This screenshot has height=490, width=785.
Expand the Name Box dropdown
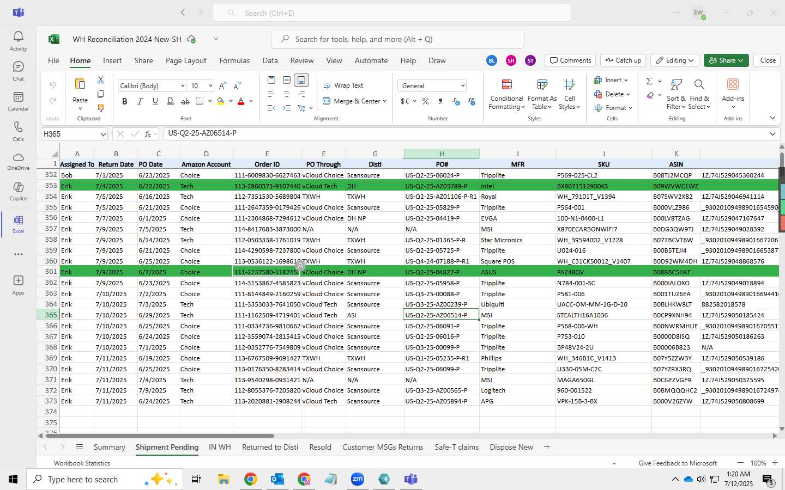point(102,134)
